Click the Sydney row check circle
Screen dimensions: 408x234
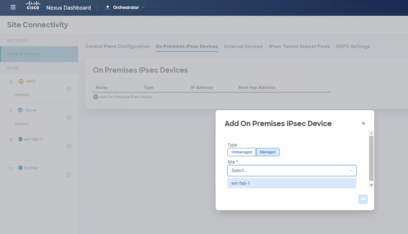69,175
